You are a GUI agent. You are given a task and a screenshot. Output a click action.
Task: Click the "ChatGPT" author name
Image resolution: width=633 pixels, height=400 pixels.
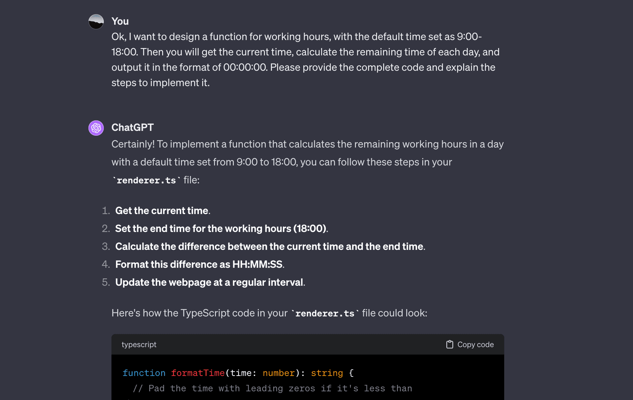pos(133,127)
